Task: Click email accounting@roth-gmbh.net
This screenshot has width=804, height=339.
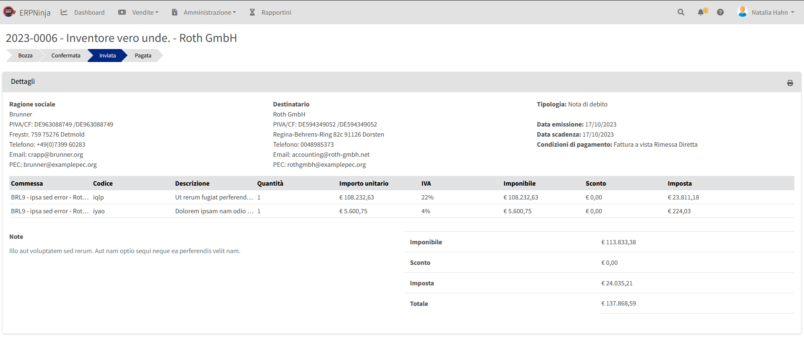Action: tap(331, 155)
